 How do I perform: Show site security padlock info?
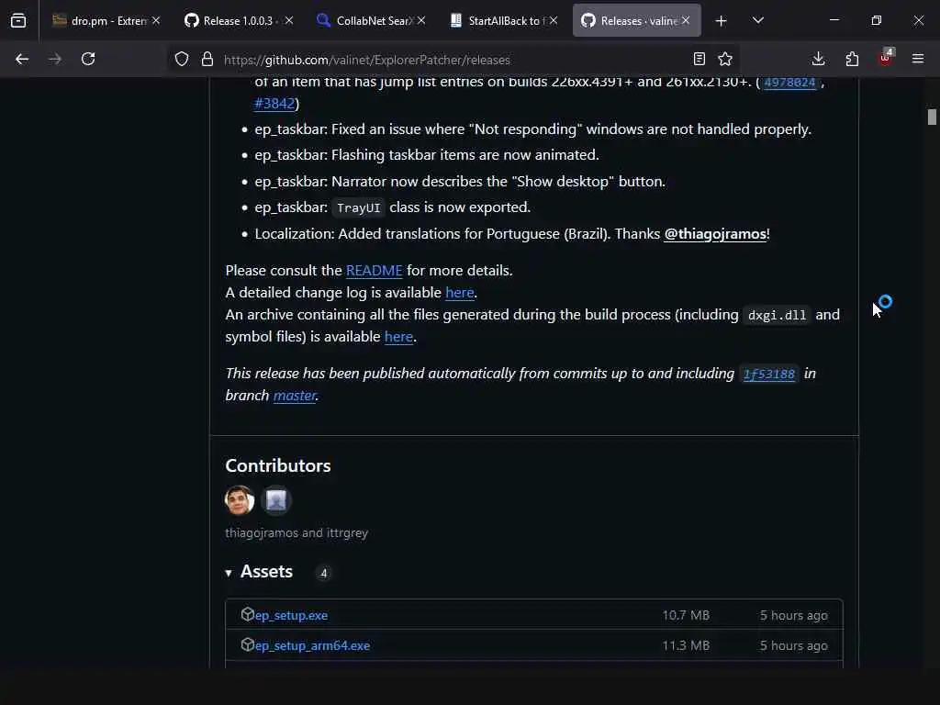pos(207,59)
